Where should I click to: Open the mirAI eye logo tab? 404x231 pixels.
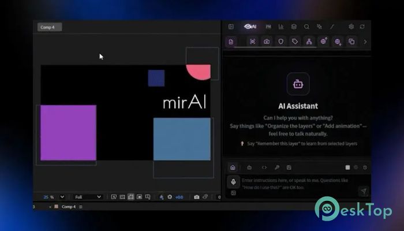tap(250, 27)
